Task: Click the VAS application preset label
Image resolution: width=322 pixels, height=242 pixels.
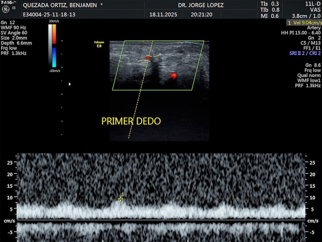Action: click(x=315, y=10)
